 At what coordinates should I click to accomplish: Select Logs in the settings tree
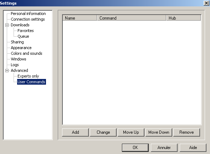tap(15, 65)
